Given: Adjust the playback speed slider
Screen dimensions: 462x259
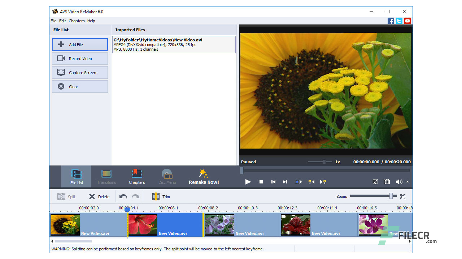Looking at the screenshot, I should [324, 162].
